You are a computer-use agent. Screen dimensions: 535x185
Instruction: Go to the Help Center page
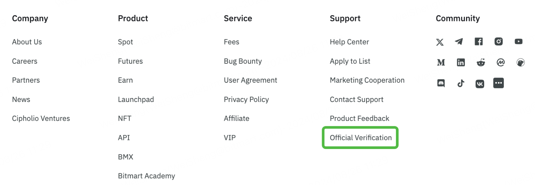(349, 42)
